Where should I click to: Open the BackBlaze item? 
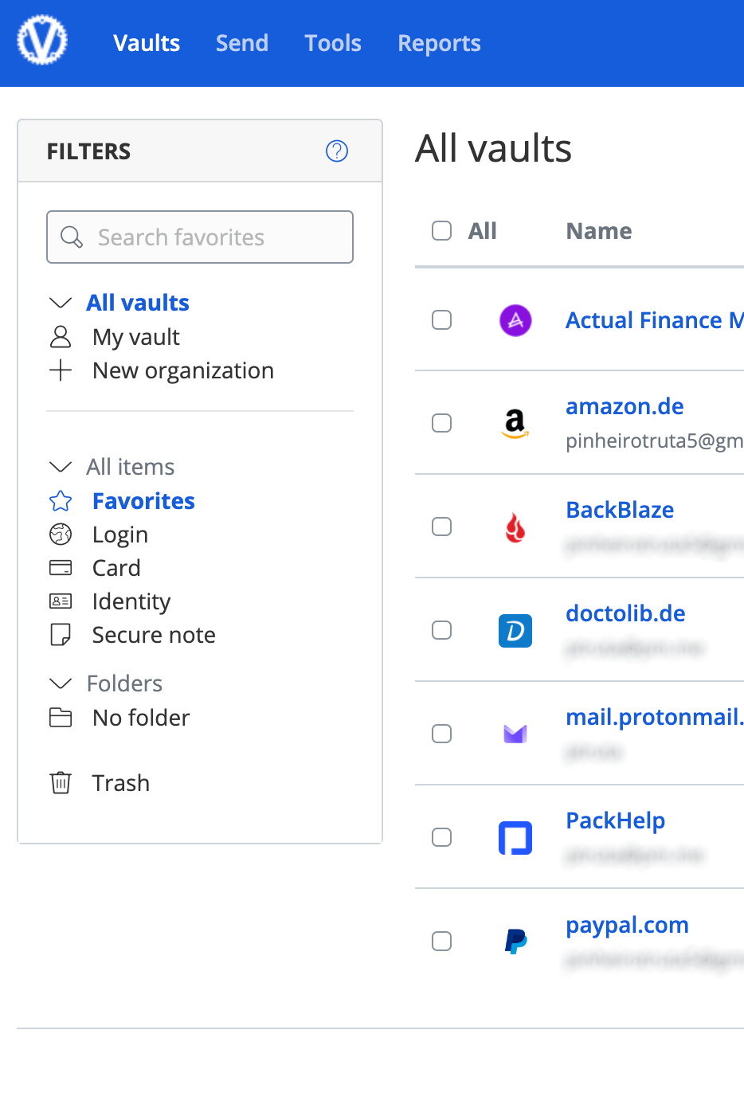(x=620, y=510)
